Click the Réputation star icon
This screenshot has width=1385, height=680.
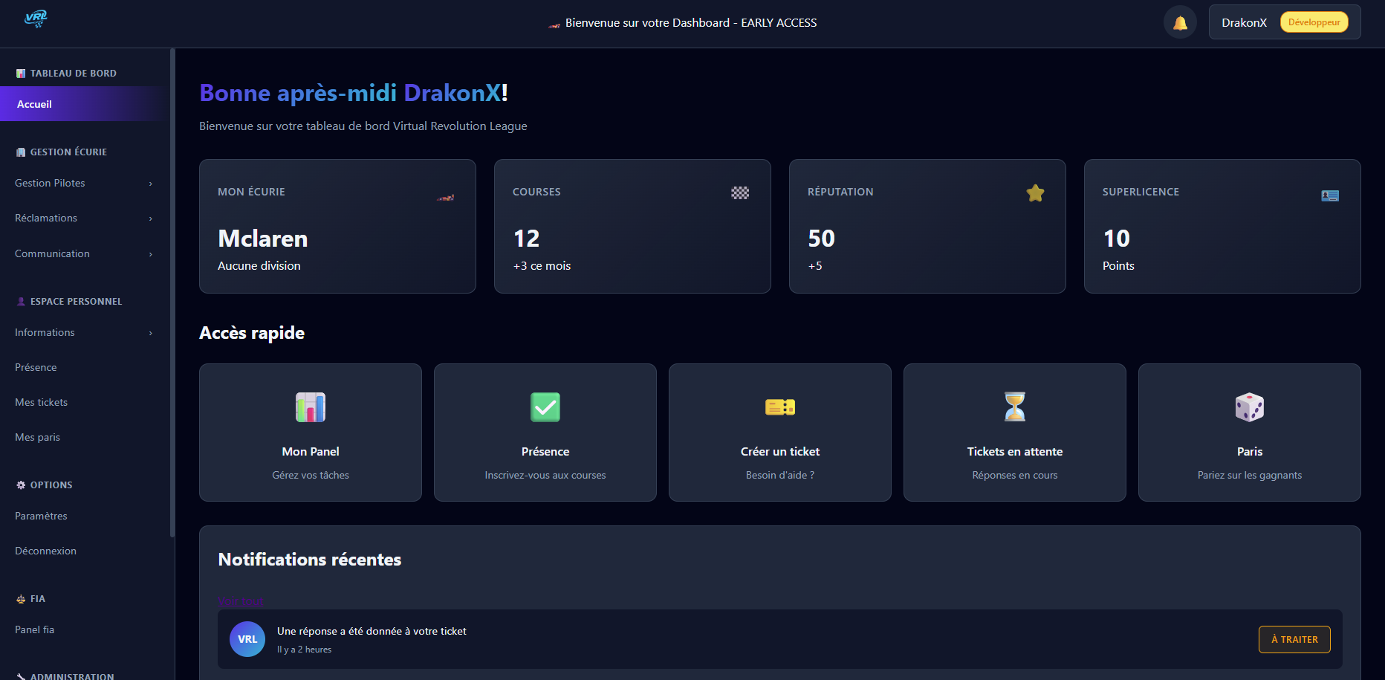click(1035, 193)
